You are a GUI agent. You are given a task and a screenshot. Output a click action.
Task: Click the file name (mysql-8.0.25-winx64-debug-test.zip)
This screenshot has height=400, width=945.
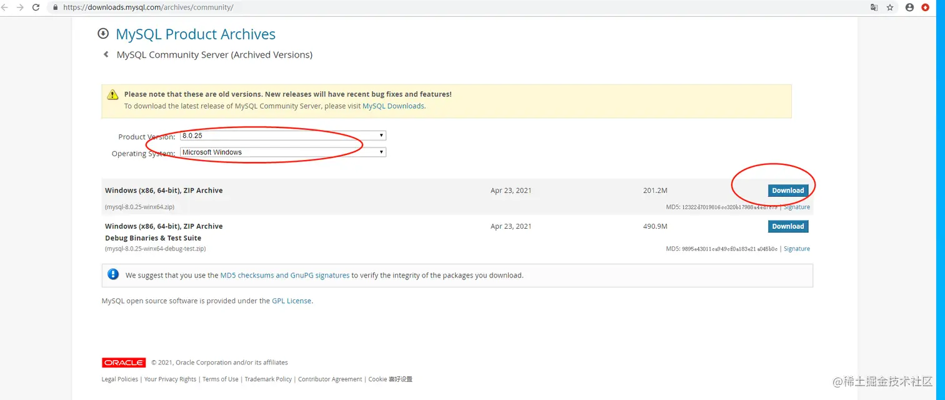[x=155, y=249]
